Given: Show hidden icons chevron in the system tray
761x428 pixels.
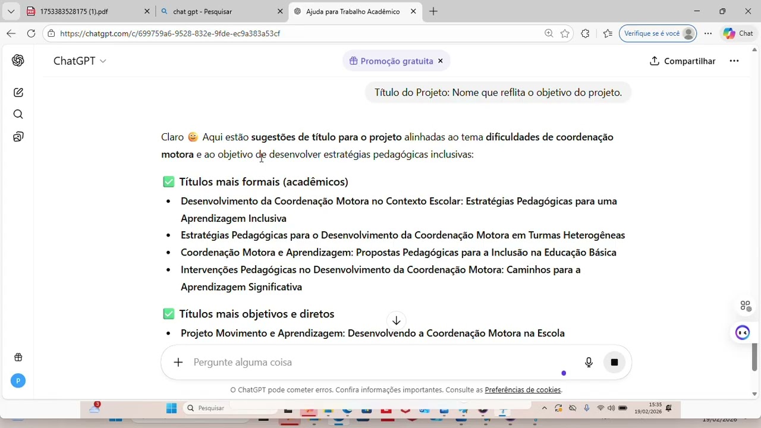Looking at the screenshot, I should click(544, 408).
